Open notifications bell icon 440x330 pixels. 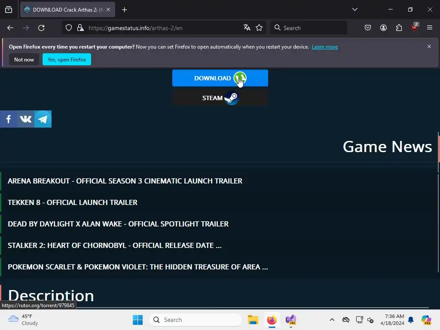tap(411, 320)
